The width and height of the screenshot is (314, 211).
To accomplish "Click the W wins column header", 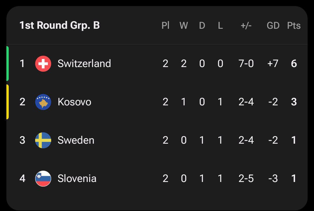I will (x=183, y=26).
